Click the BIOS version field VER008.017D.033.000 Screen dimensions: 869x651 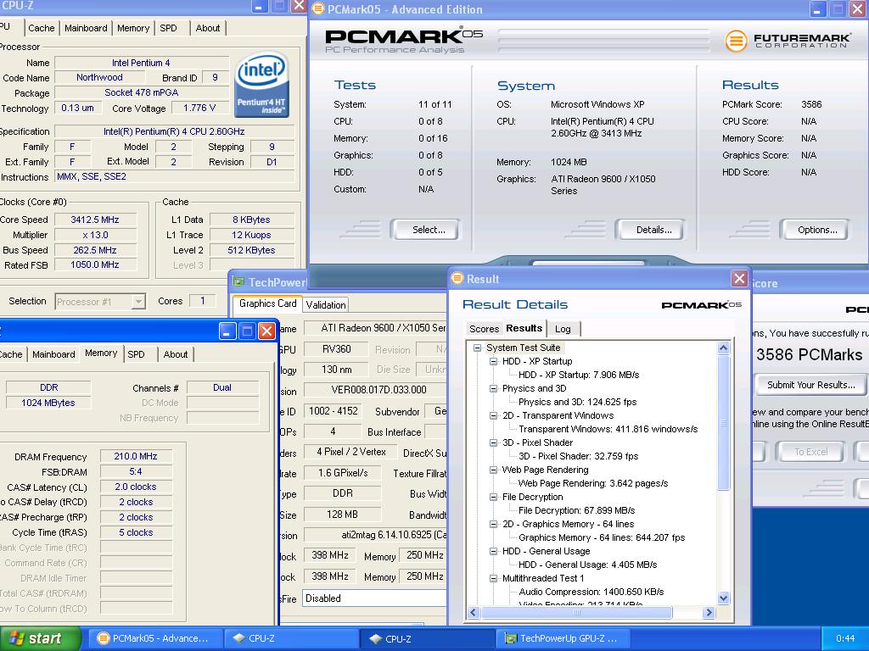click(x=376, y=390)
